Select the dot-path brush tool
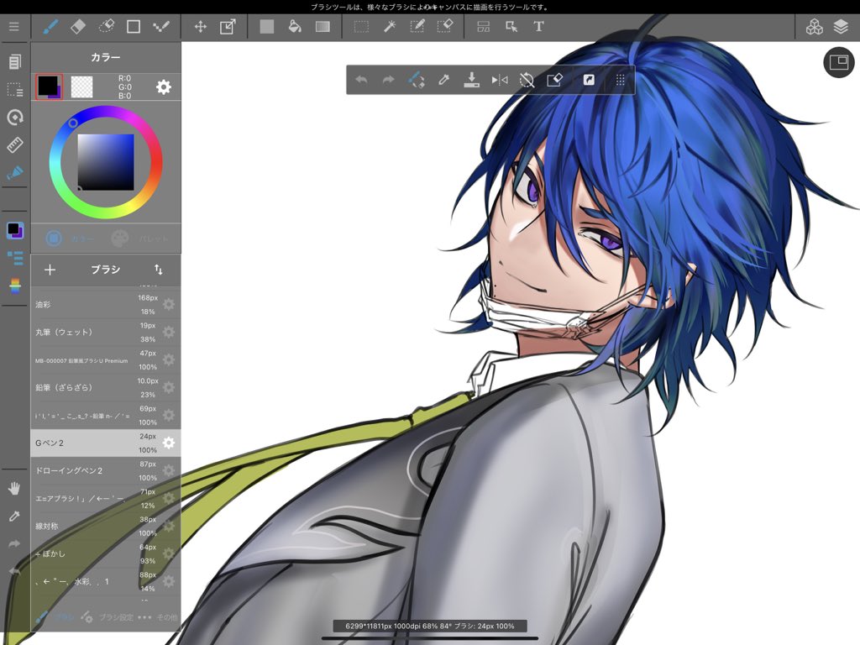Viewport: 860px width, 645px height. pyautogui.click(x=160, y=26)
